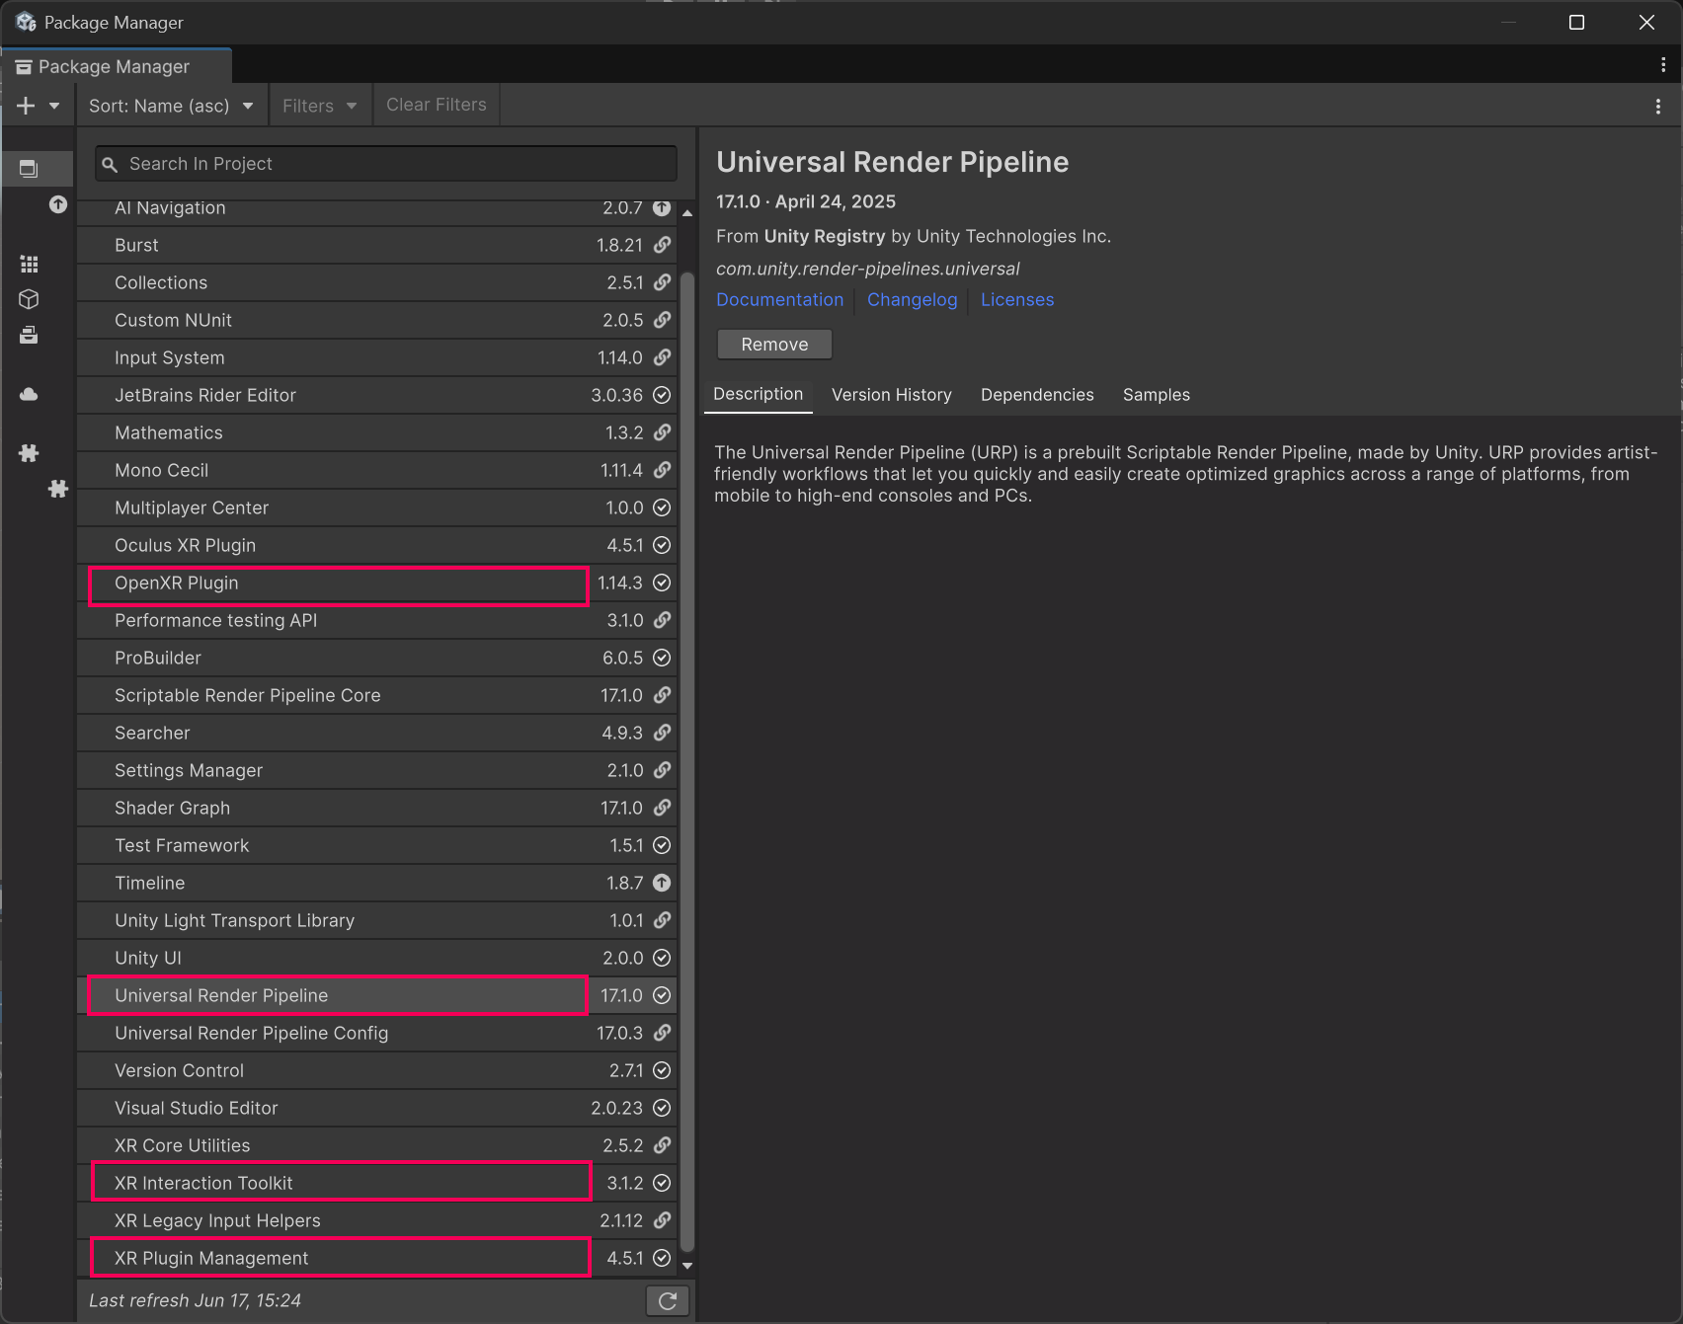This screenshot has width=1683, height=1324.
Task: Open the Dependencies tab
Action: coord(1036,395)
